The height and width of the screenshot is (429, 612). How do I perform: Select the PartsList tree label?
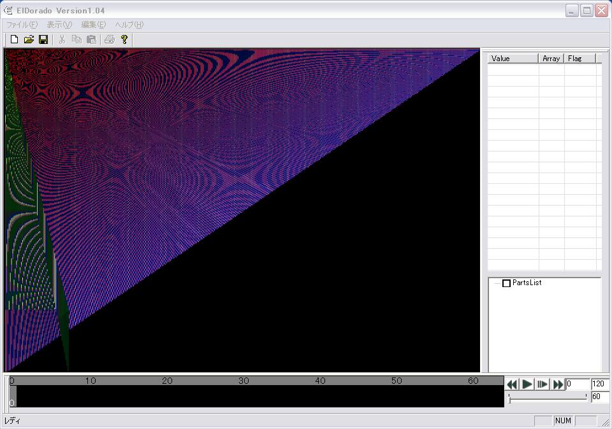coord(527,283)
